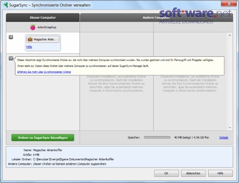The image size is (239, 183).
Task: Click the Arbeitslaptop computer name
Action: [x=47, y=27]
